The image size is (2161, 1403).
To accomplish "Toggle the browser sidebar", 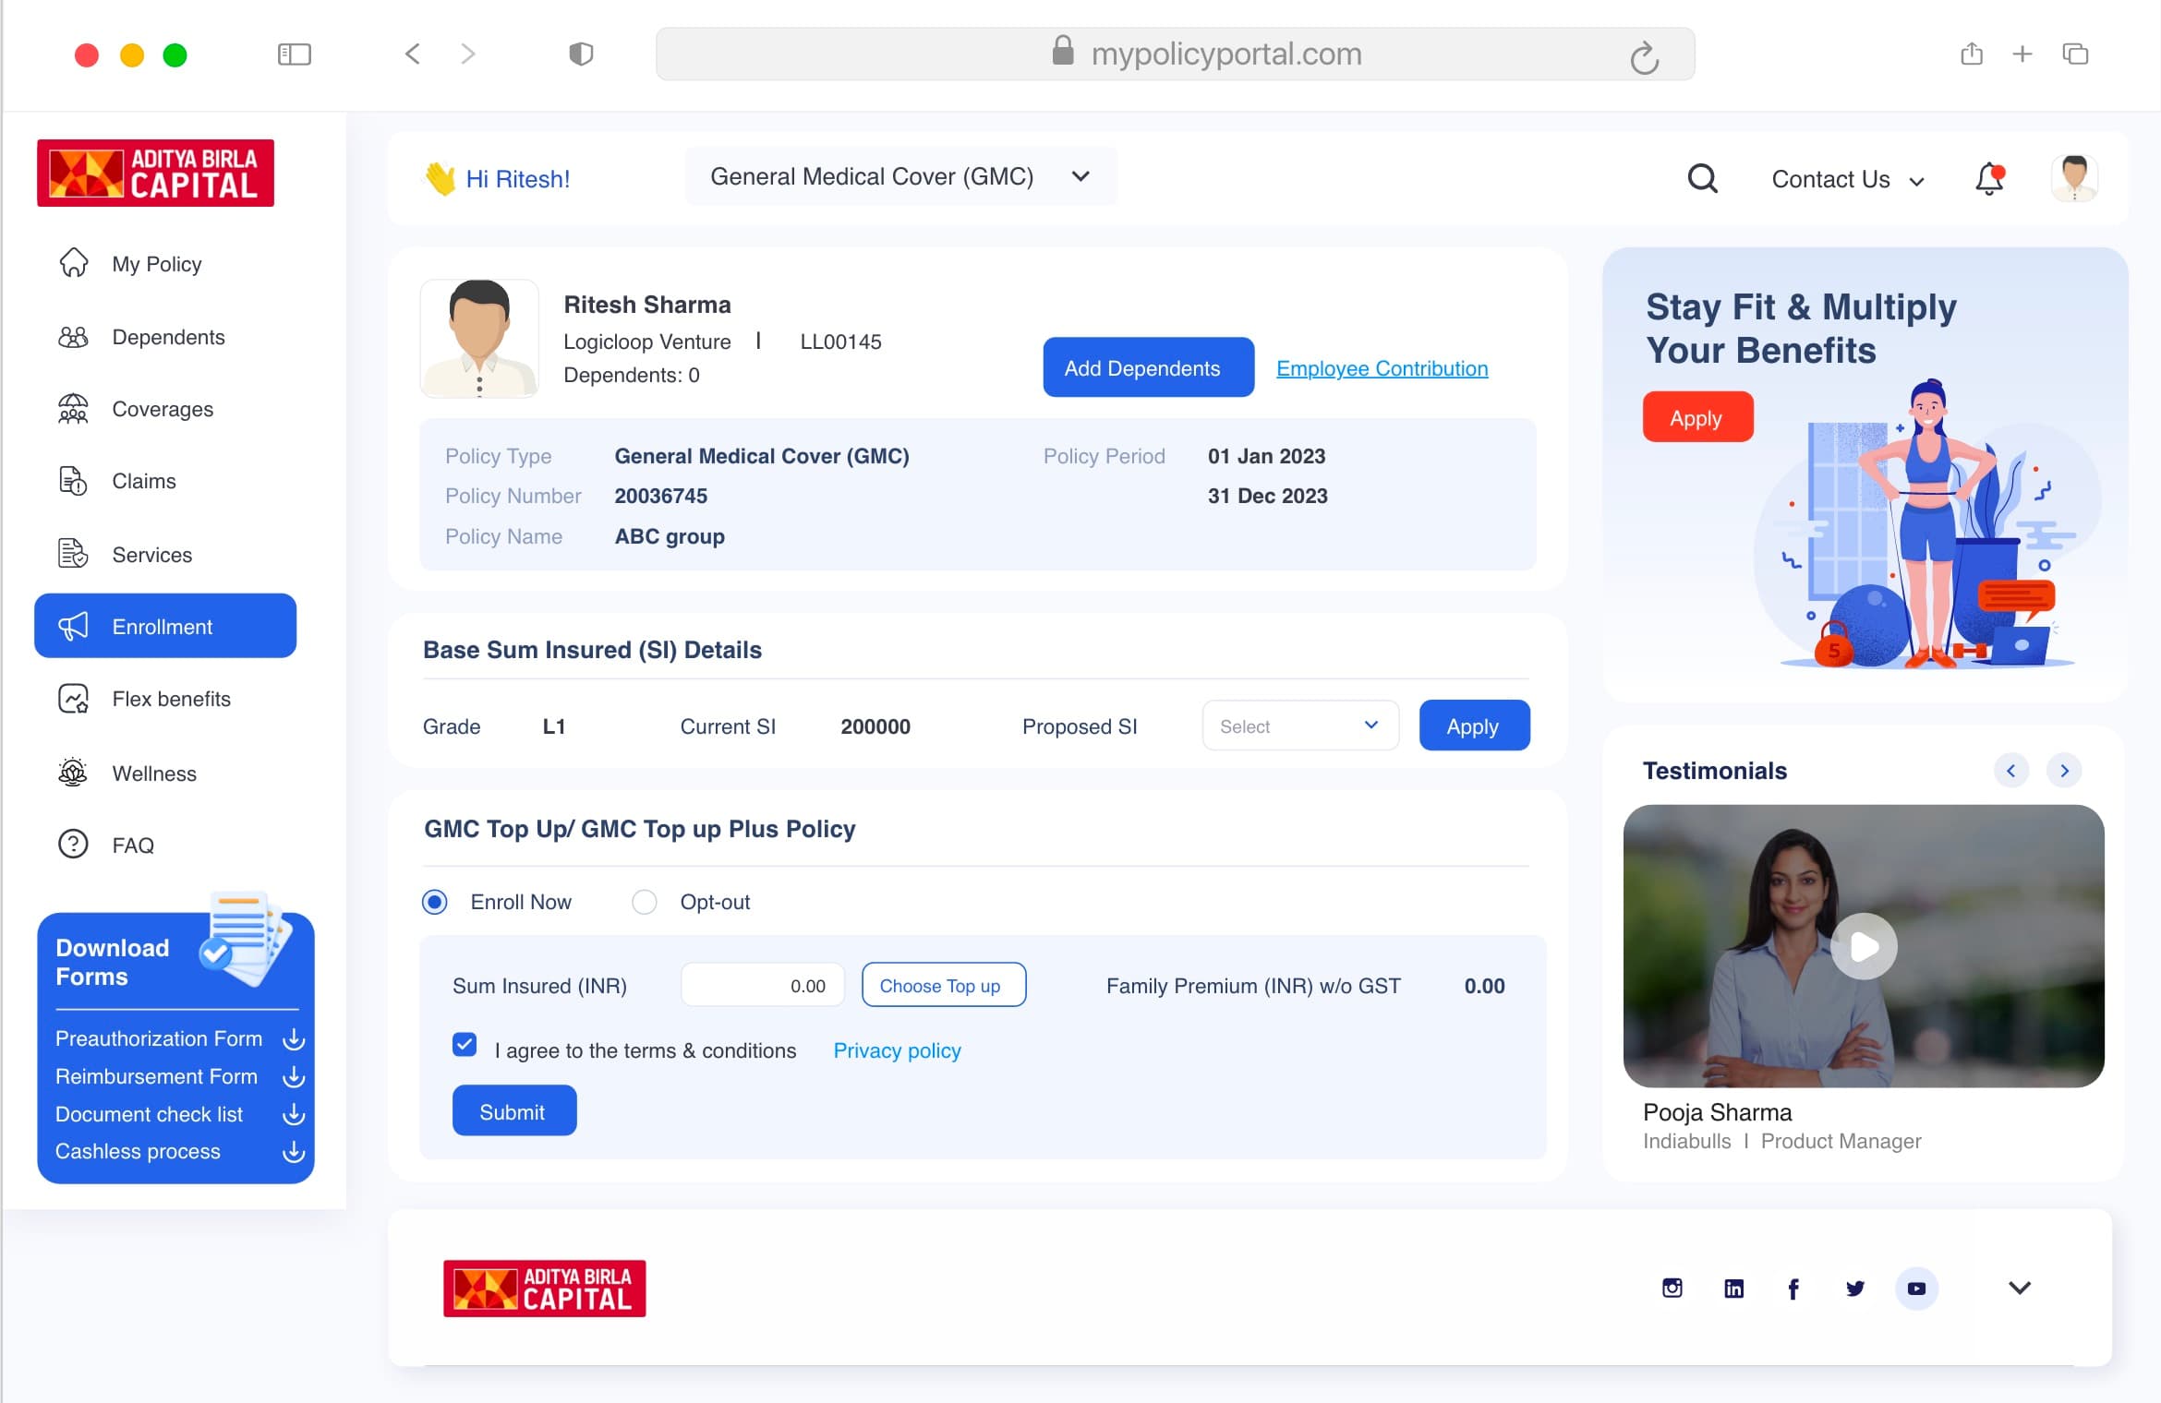I will point(295,54).
